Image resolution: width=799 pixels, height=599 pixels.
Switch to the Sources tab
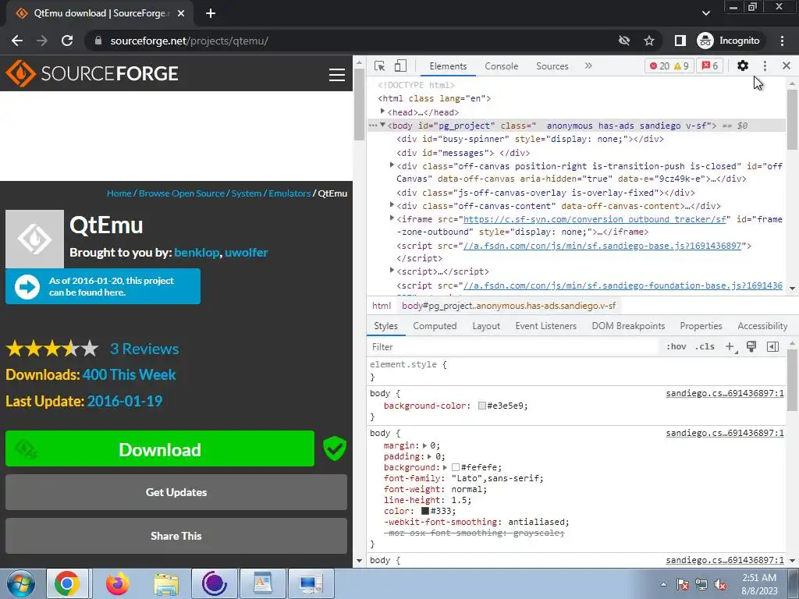point(552,66)
